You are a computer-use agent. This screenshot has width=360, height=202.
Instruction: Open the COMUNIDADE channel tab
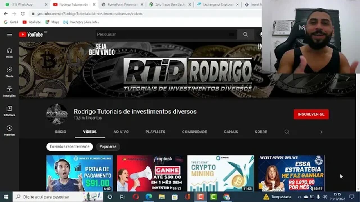[x=194, y=132]
